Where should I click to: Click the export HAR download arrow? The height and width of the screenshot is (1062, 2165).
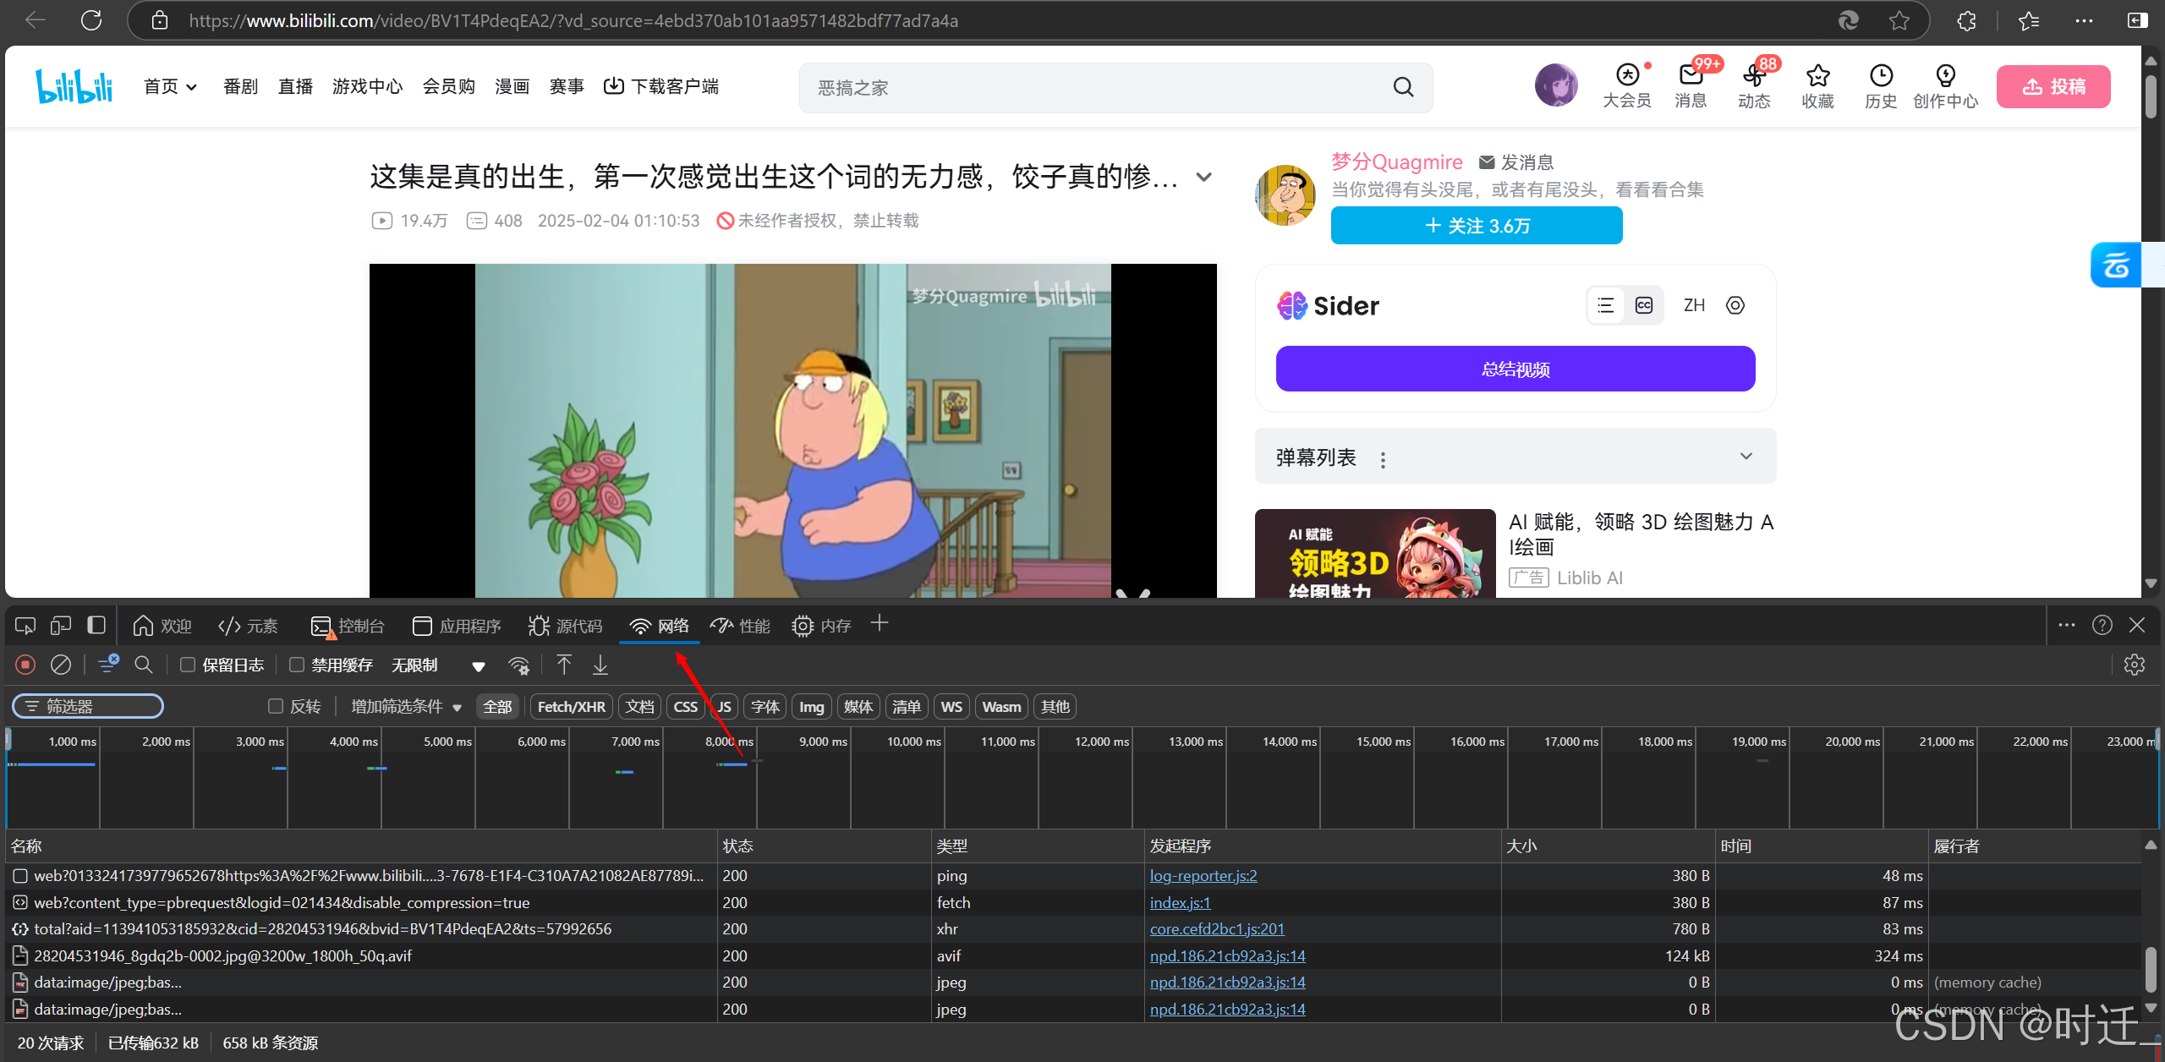600,665
